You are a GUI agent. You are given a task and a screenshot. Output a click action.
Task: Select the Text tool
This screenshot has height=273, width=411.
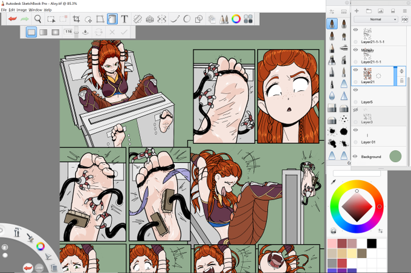[125, 19]
